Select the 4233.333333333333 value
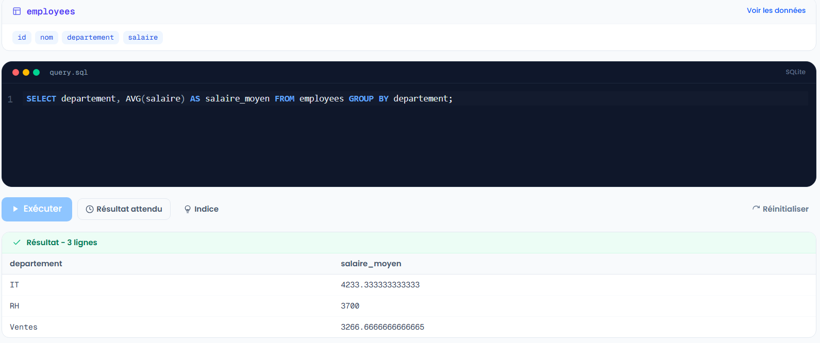 (380, 285)
